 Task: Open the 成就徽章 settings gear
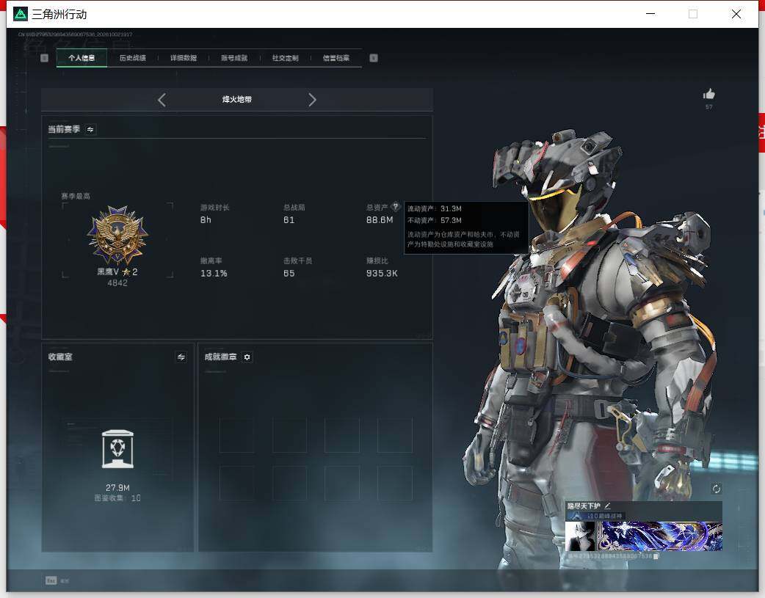(x=247, y=357)
